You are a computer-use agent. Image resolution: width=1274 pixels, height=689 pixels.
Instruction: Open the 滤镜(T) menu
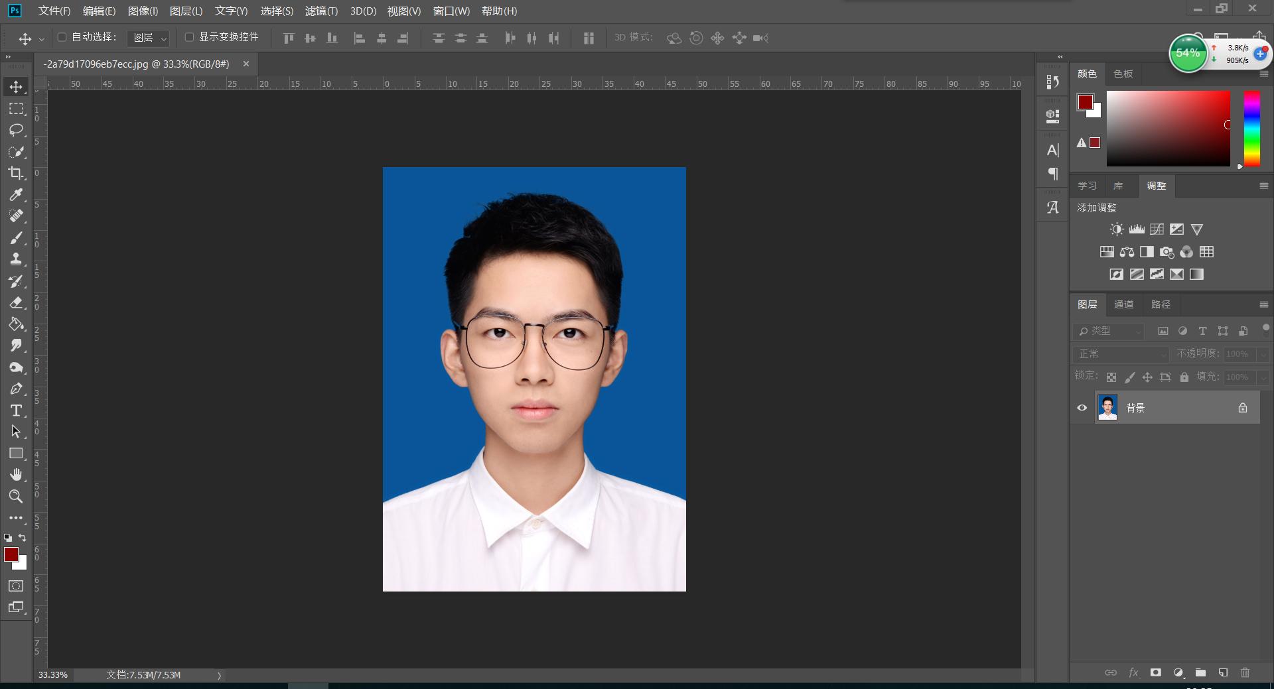click(x=321, y=11)
